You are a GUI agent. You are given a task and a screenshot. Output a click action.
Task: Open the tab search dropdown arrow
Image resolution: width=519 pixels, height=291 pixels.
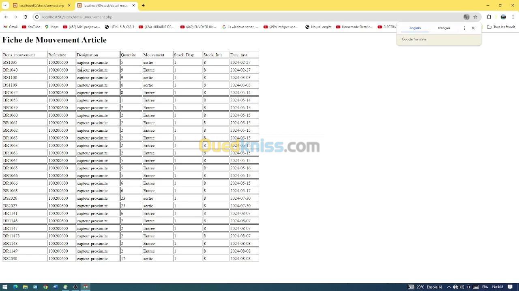(5, 6)
